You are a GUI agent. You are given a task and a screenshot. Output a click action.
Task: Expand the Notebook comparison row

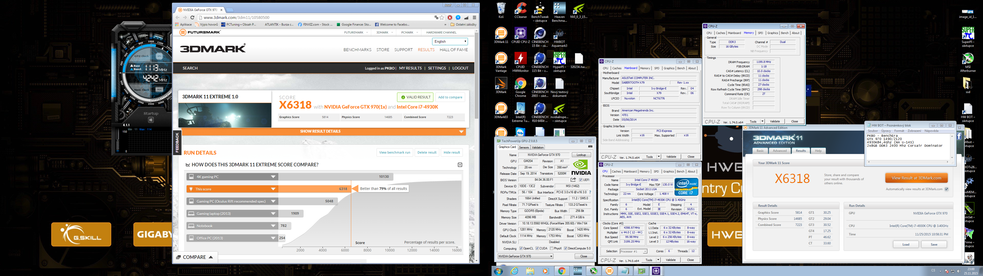(232, 226)
